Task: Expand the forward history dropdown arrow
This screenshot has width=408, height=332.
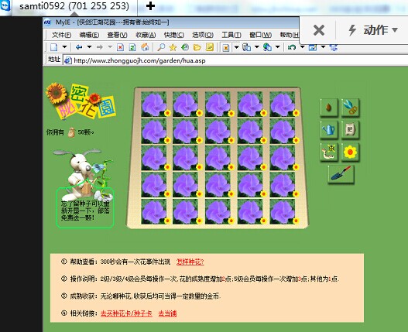Action: 110,47
